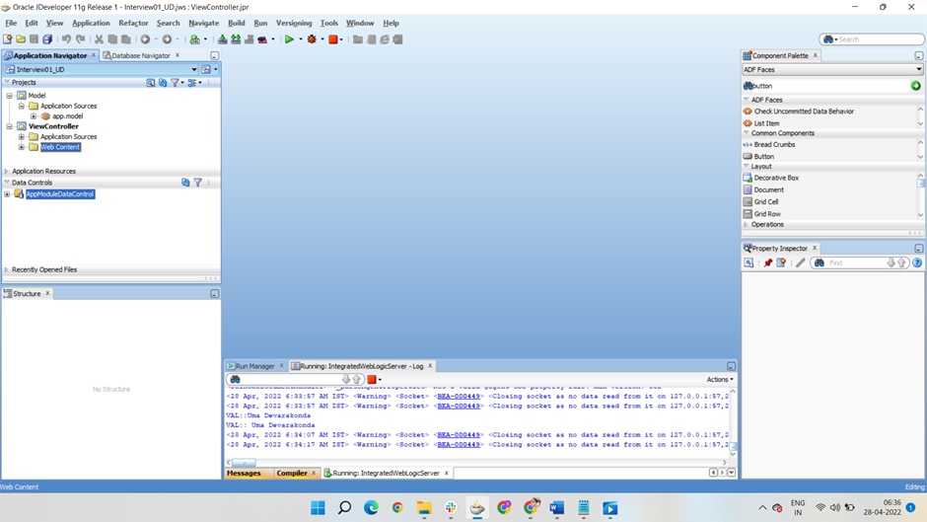
Task: Select the Decorative Box component
Action: (776, 178)
